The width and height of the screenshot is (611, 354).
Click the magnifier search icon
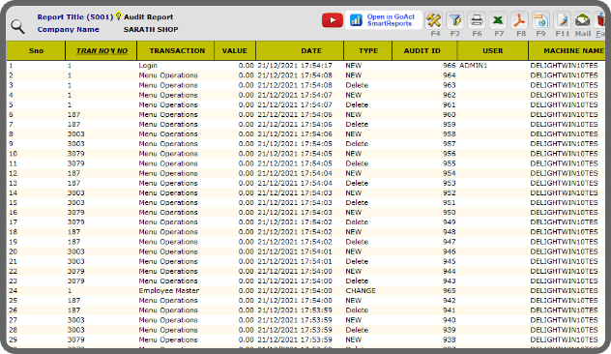click(x=17, y=27)
